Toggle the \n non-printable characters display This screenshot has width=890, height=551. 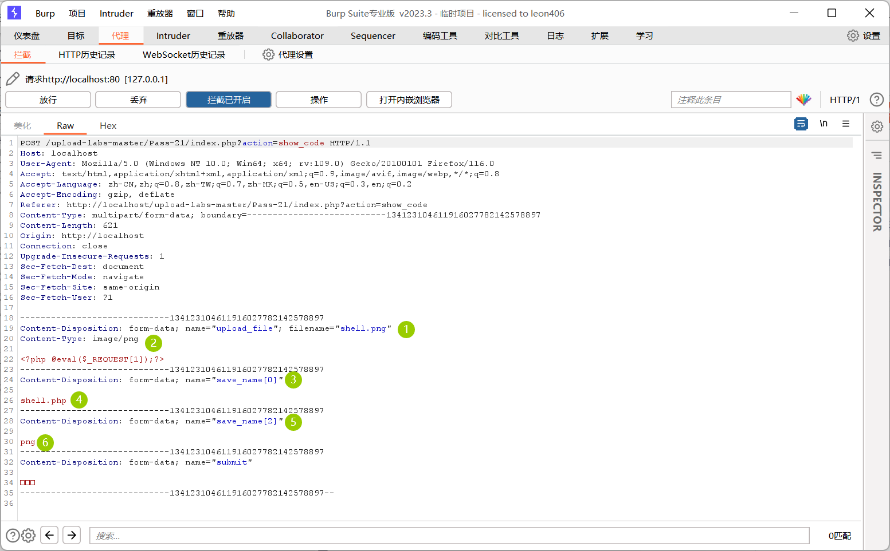[x=824, y=124]
